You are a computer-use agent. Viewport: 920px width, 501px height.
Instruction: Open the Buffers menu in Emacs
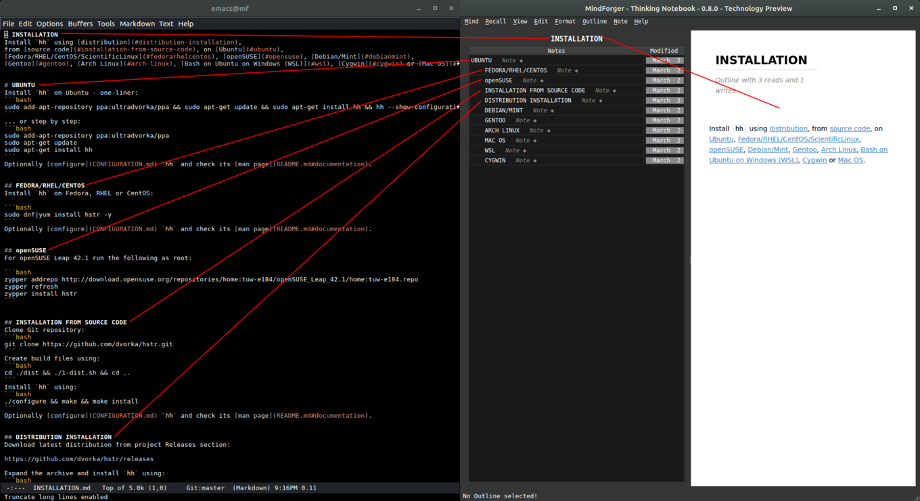tap(80, 24)
